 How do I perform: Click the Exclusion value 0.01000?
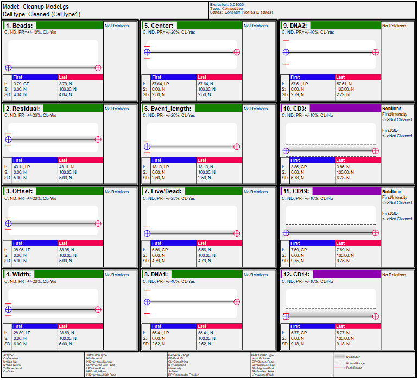[x=241, y=4]
